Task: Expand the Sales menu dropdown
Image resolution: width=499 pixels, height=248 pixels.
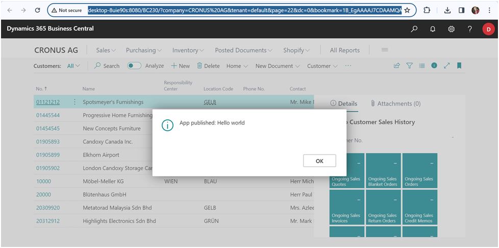Action: [106, 50]
